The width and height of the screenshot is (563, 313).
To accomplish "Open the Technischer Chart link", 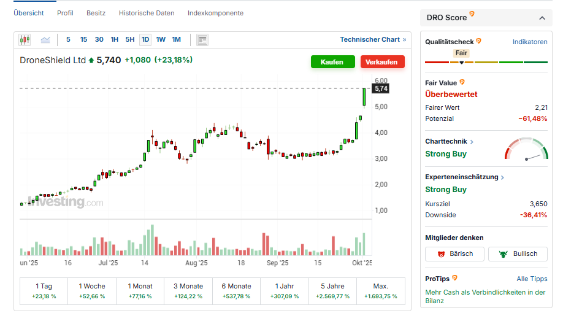I will tap(373, 39).
